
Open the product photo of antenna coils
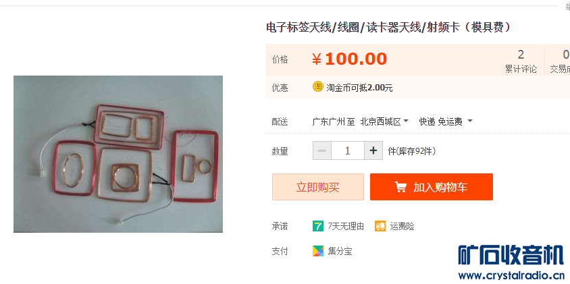pos(118,154)
